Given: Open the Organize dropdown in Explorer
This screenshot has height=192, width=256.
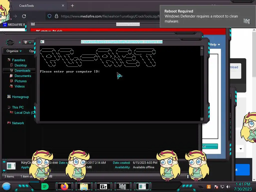Looking at the screenshot, I should 14,51.
